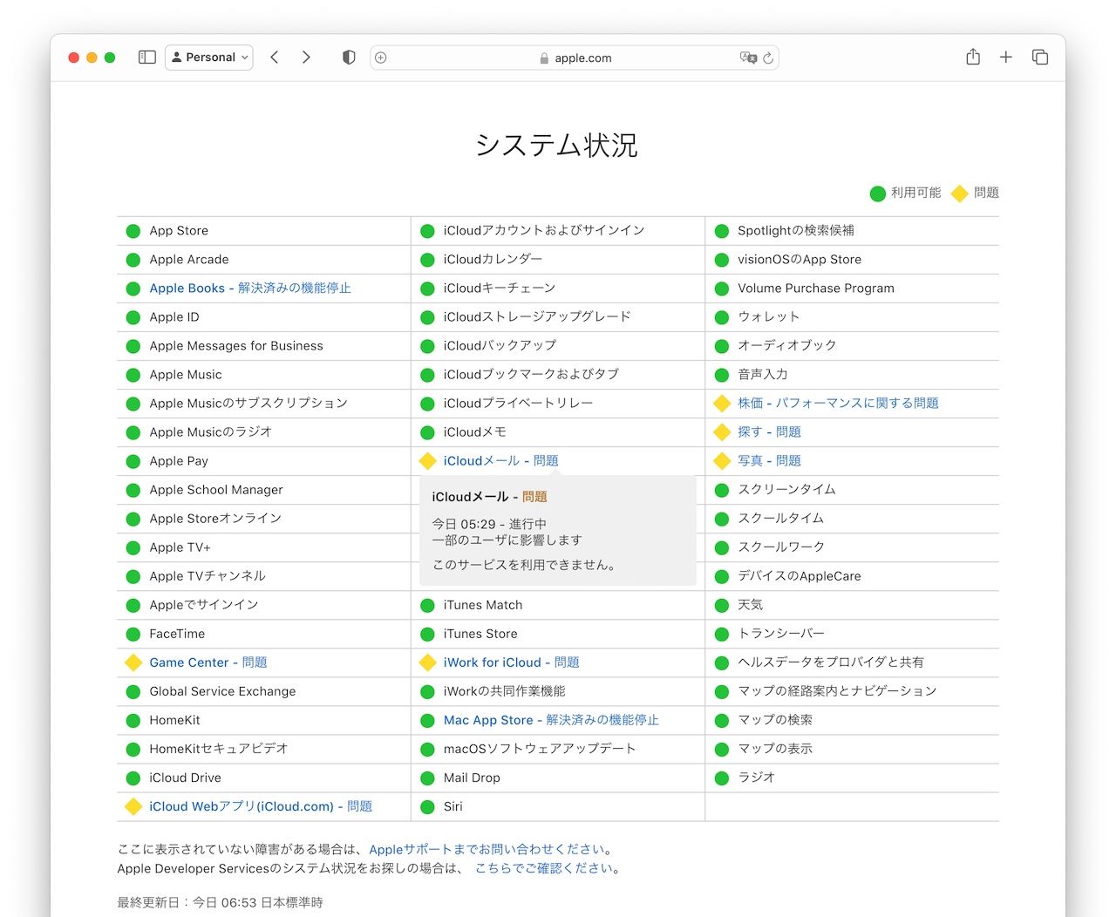Viewport: 1116px width, 917px height.
Task: Click スクリーンタイム row text
Action: [786, 490]
